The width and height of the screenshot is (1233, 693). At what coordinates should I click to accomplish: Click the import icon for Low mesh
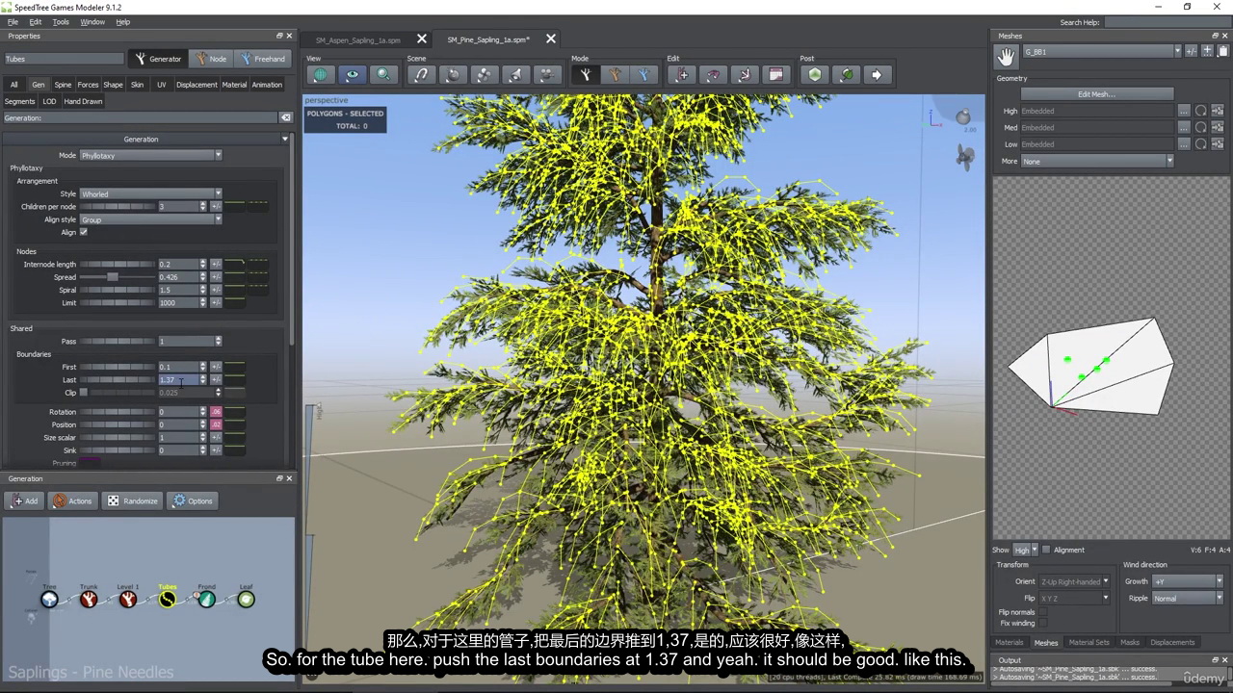tap(1218, 144)
